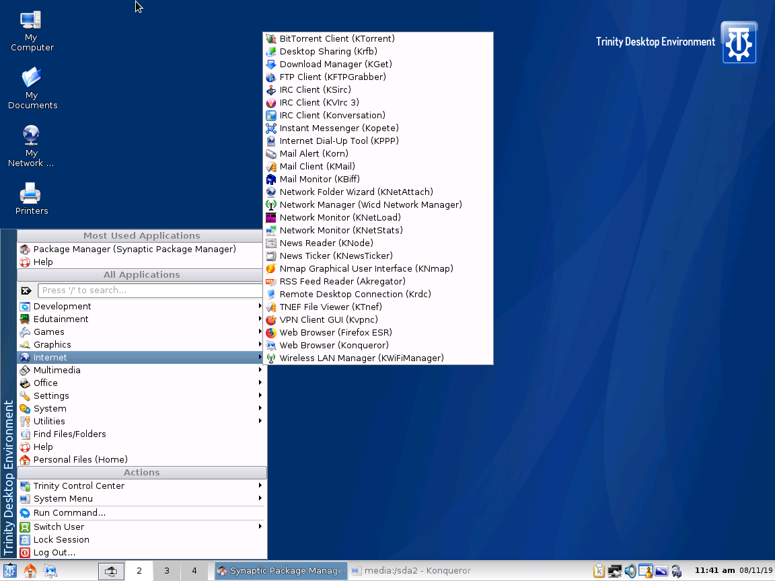The height and width of the screenshot is (581, 775).
Task: Click the calendar reminder bell tray icon
Action: click(x=646, y=571)
